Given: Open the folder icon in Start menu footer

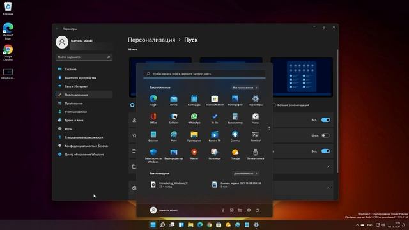Looking at the screenshot, I should [x=240, y=210].
